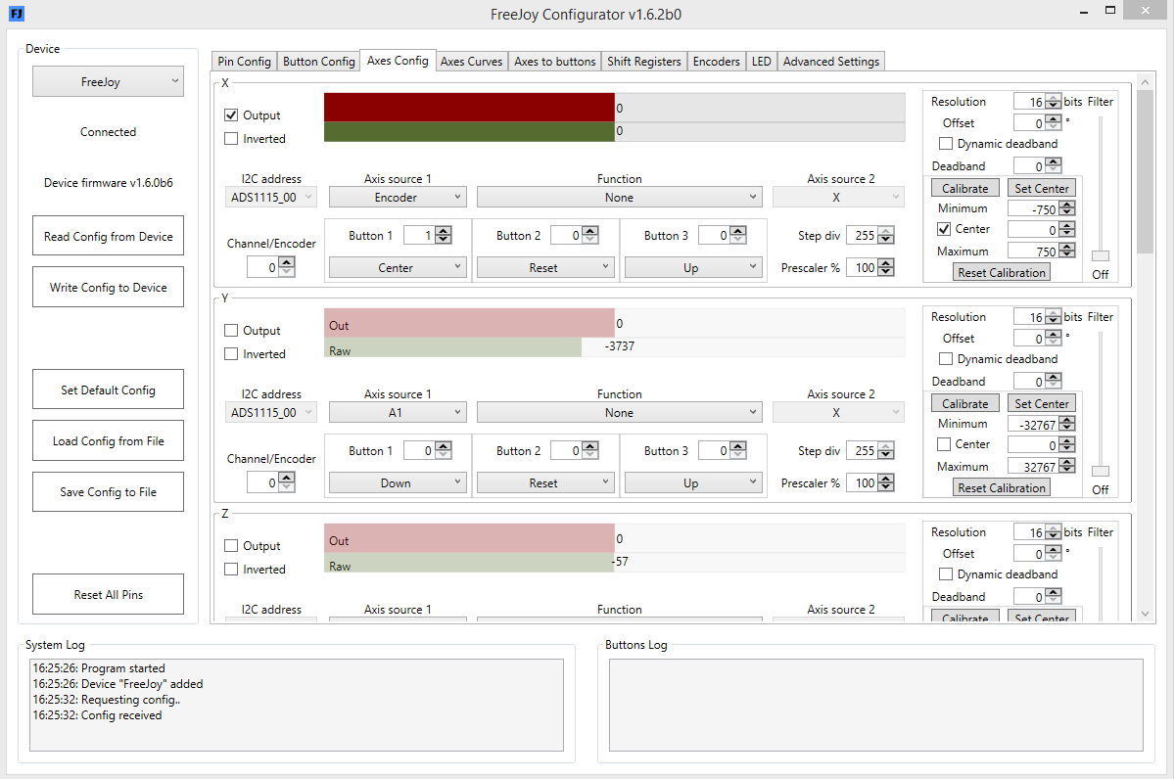
Task: Uncheck X axis Output checkbox
Action: click(231, 115)
